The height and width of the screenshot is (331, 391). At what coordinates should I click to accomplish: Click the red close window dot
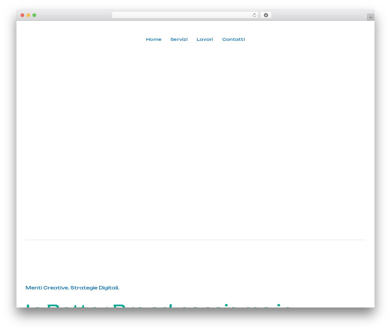point(22,15)
